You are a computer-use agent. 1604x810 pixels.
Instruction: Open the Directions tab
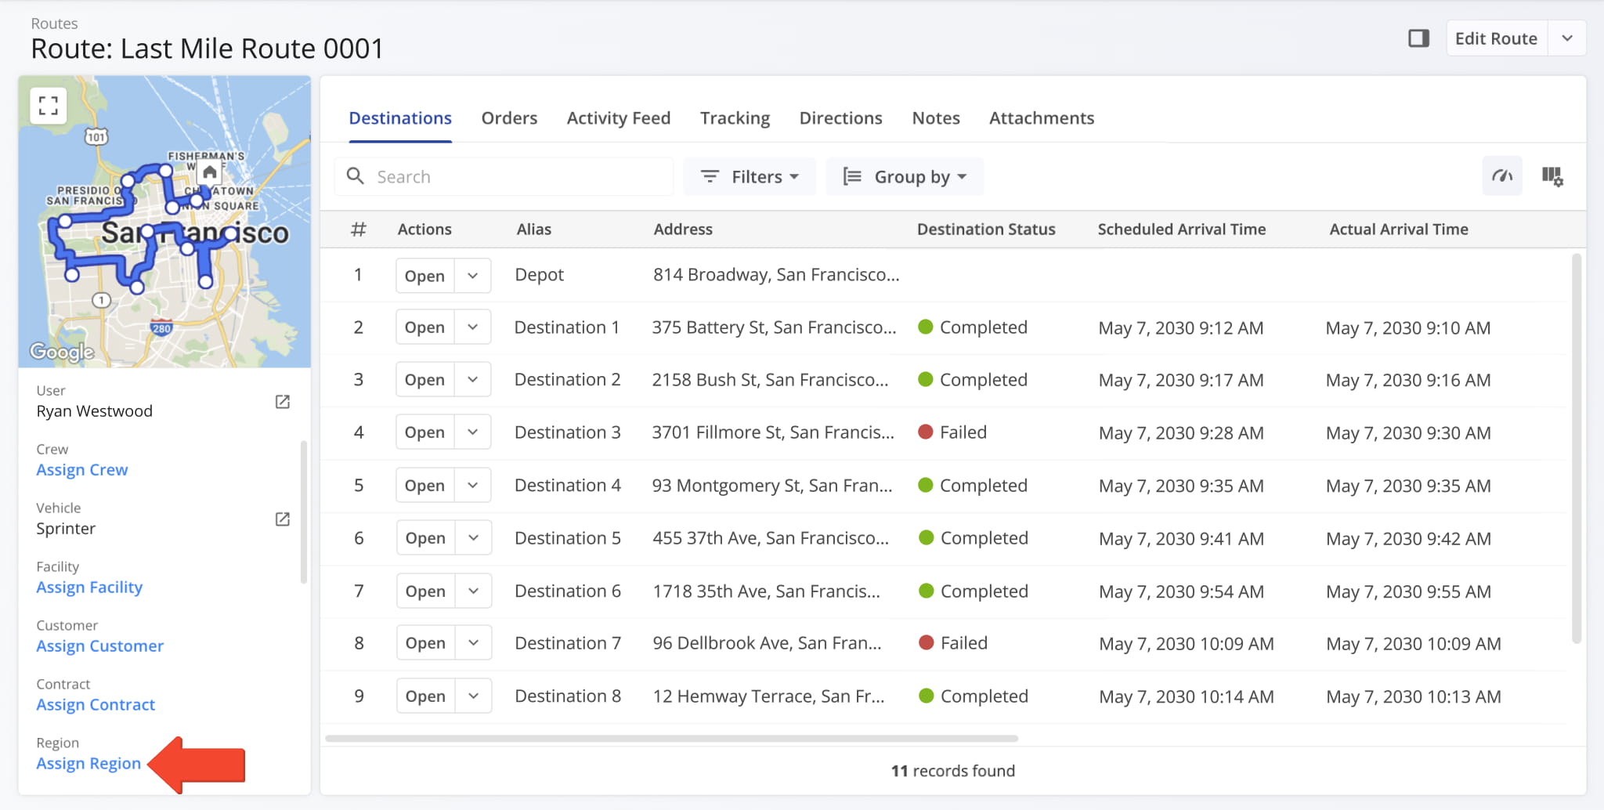(840, 118)
